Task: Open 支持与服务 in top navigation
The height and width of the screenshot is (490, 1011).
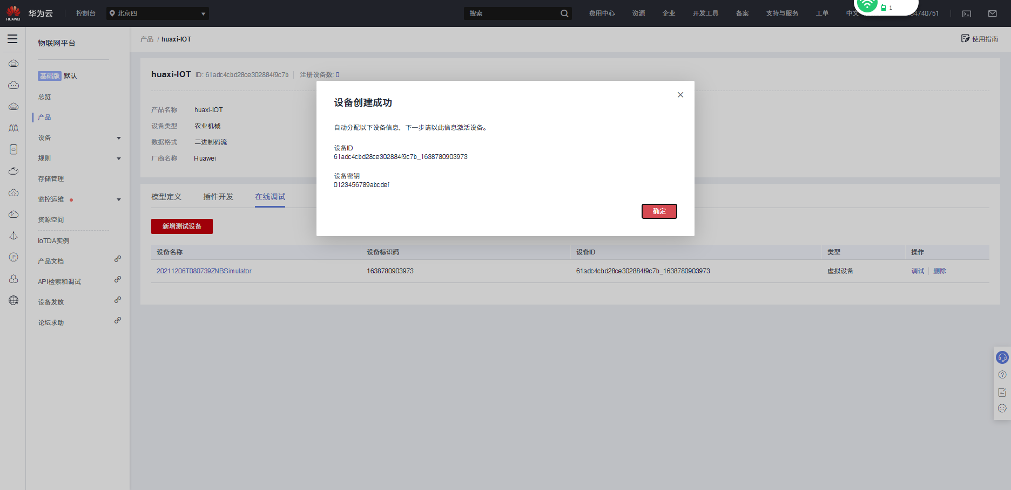Action: click(x=782, y=13)
